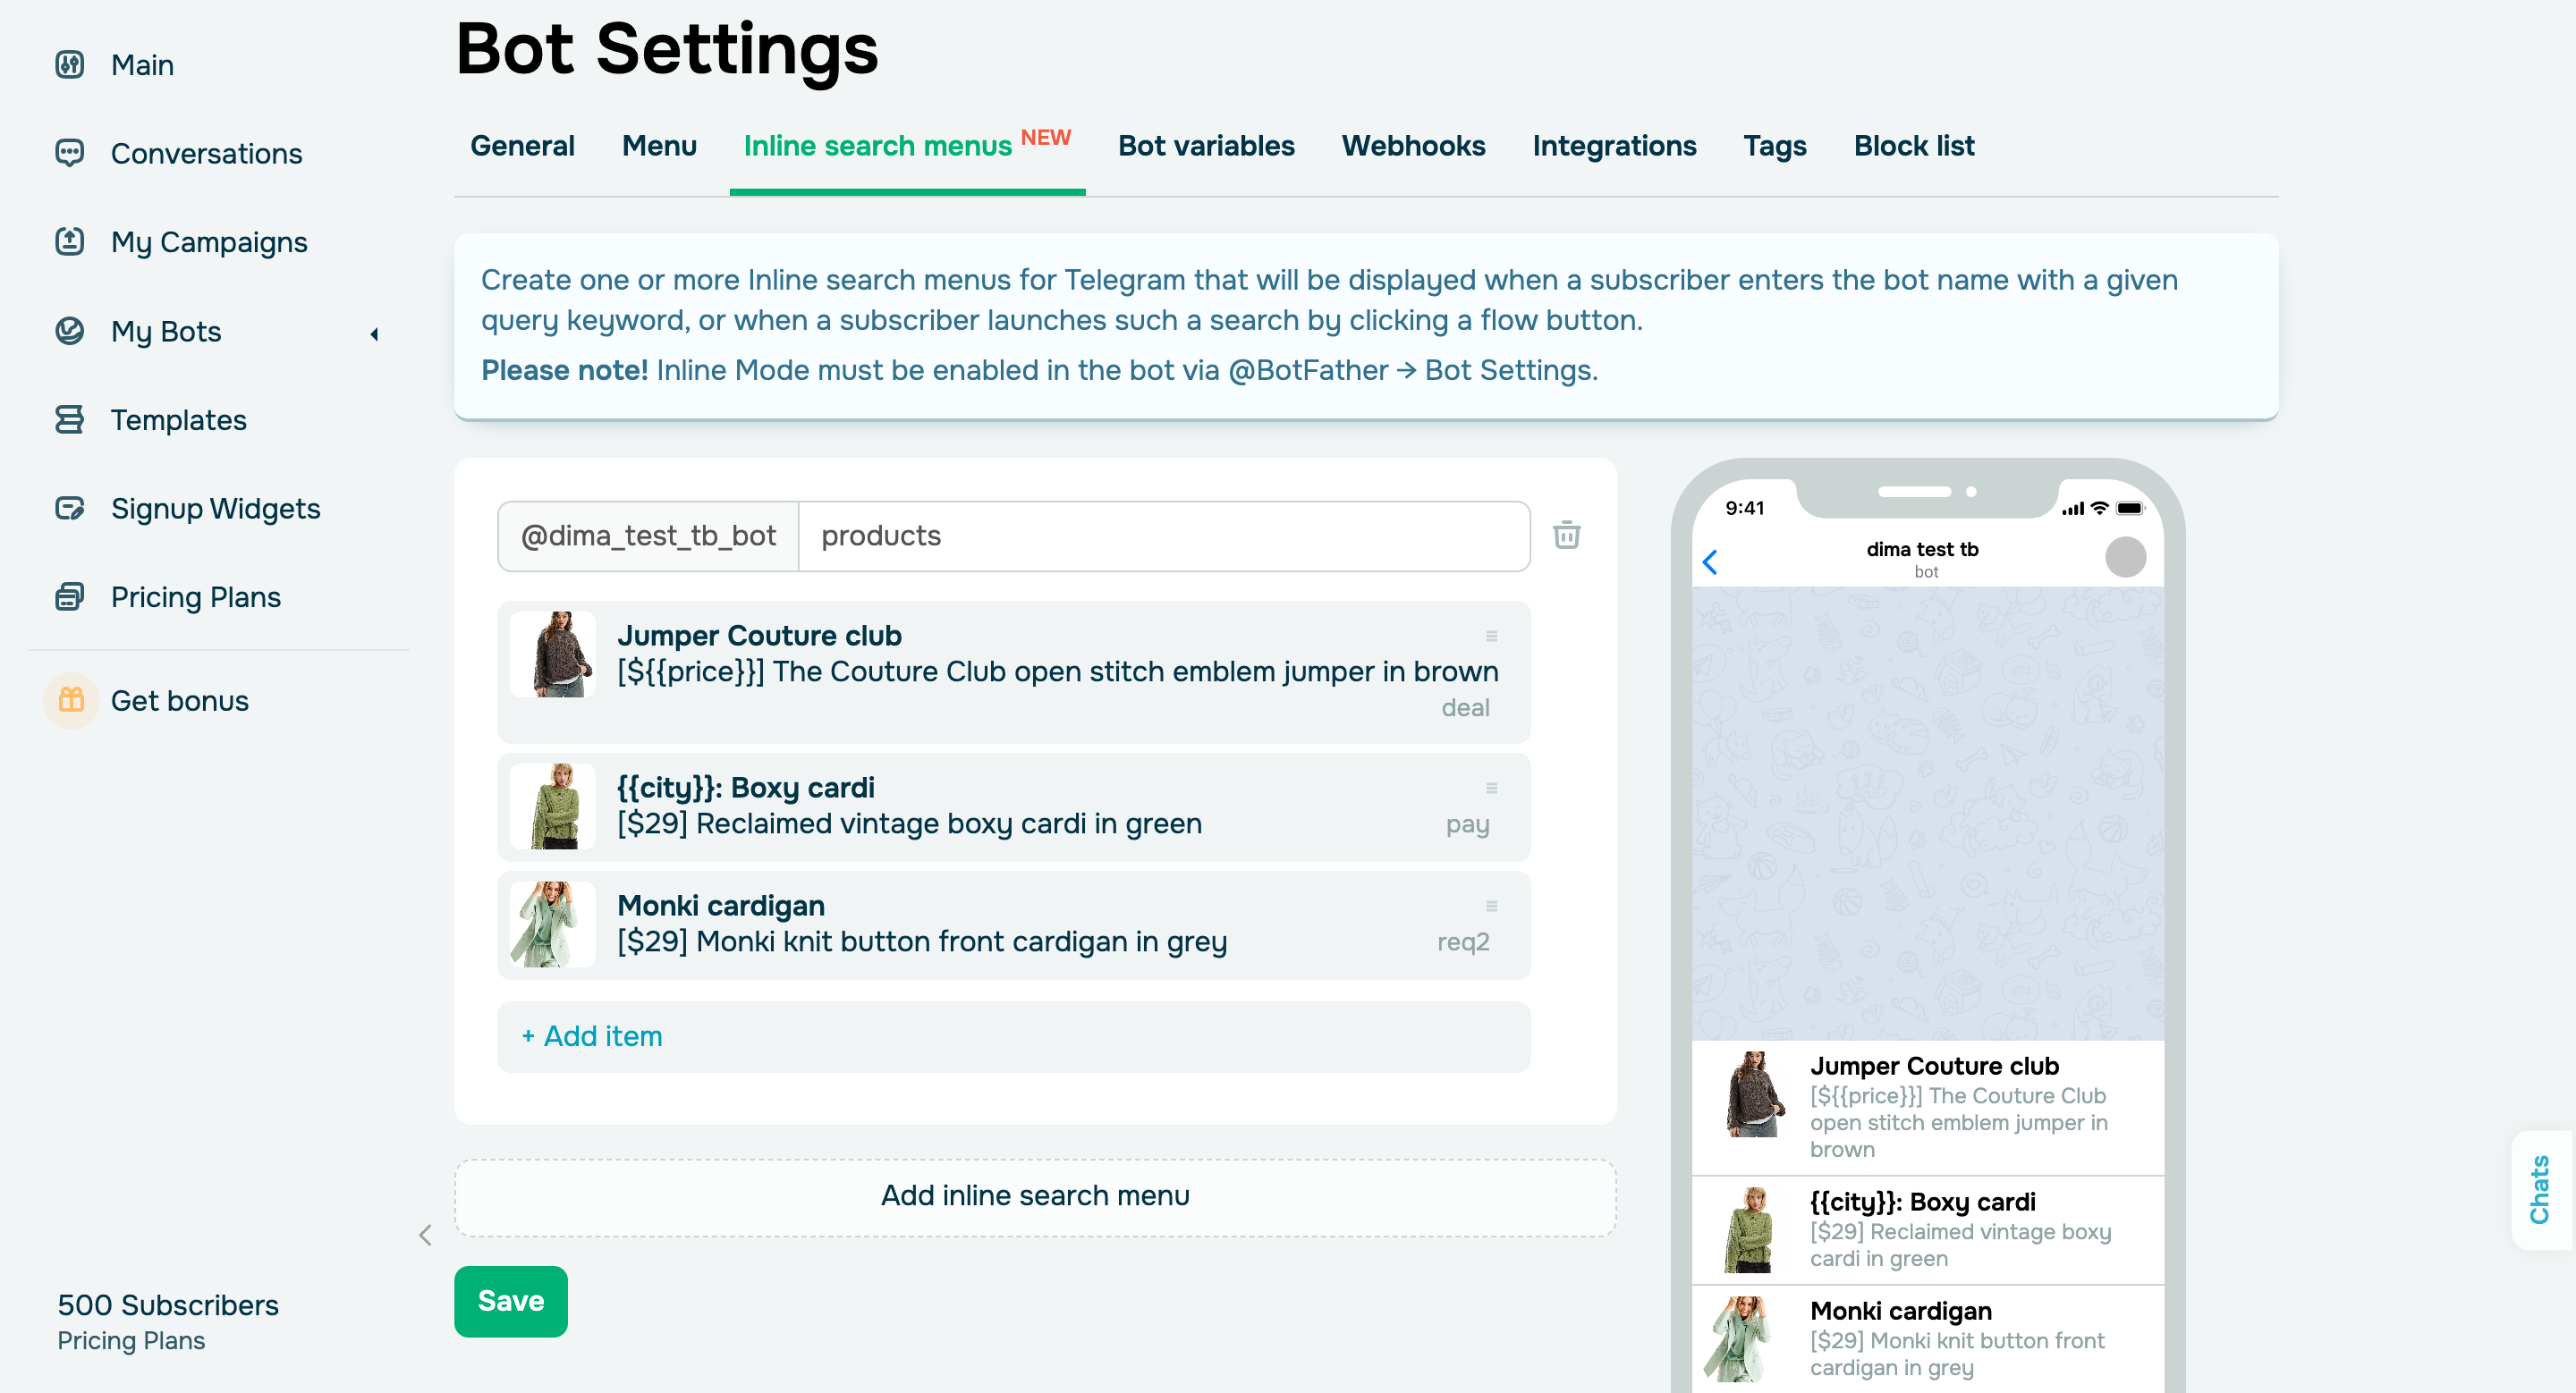This screenshot has width=2576, height=1393.
Task: Click the Signup Widgets icon
Action: tap(70, 508)
